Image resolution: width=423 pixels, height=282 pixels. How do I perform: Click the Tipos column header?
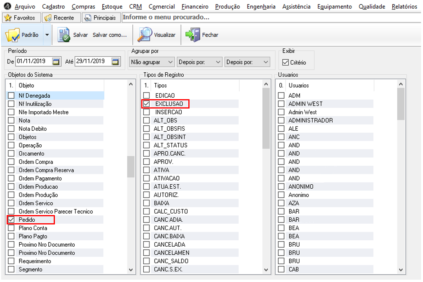click(x=195, y=86)
